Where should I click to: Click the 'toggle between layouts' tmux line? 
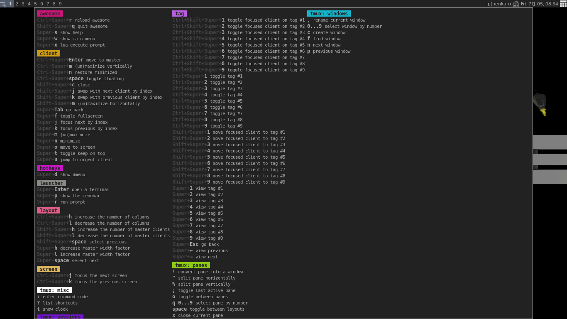click(x=208, y=309)
